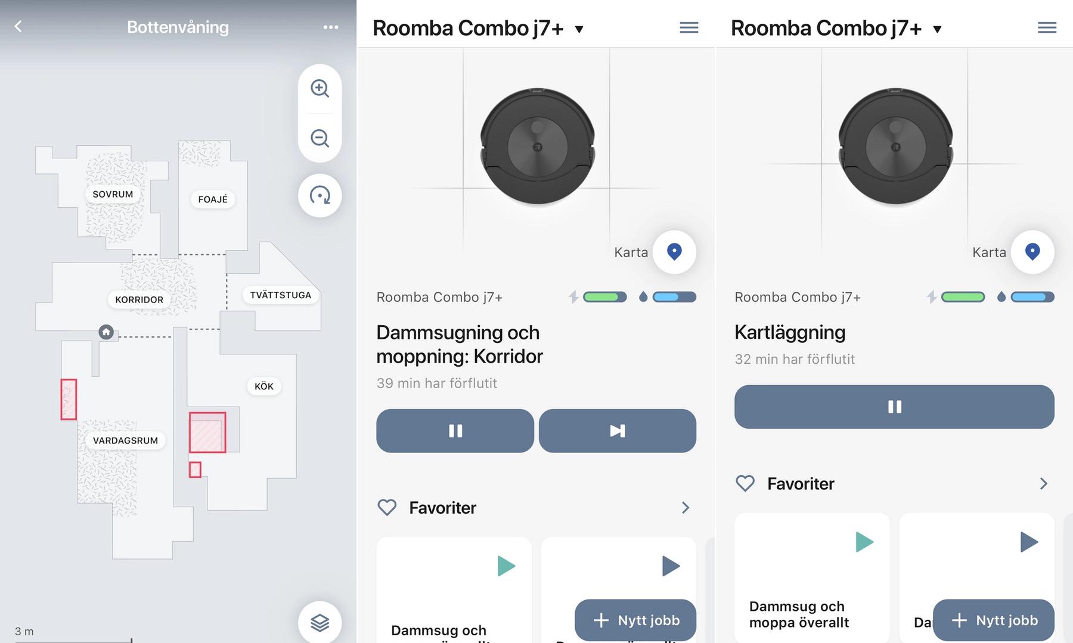Select the KORRIDOR room label
Screen dimensions: 1073x643
[139, 299]
